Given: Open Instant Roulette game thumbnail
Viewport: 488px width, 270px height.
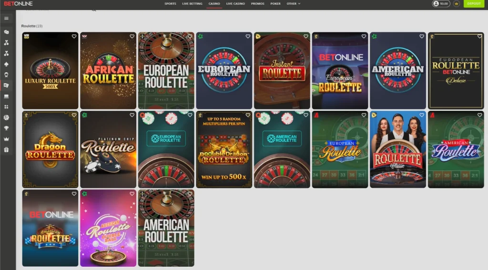Looking at the screenshot, I should tap(282, 71).
